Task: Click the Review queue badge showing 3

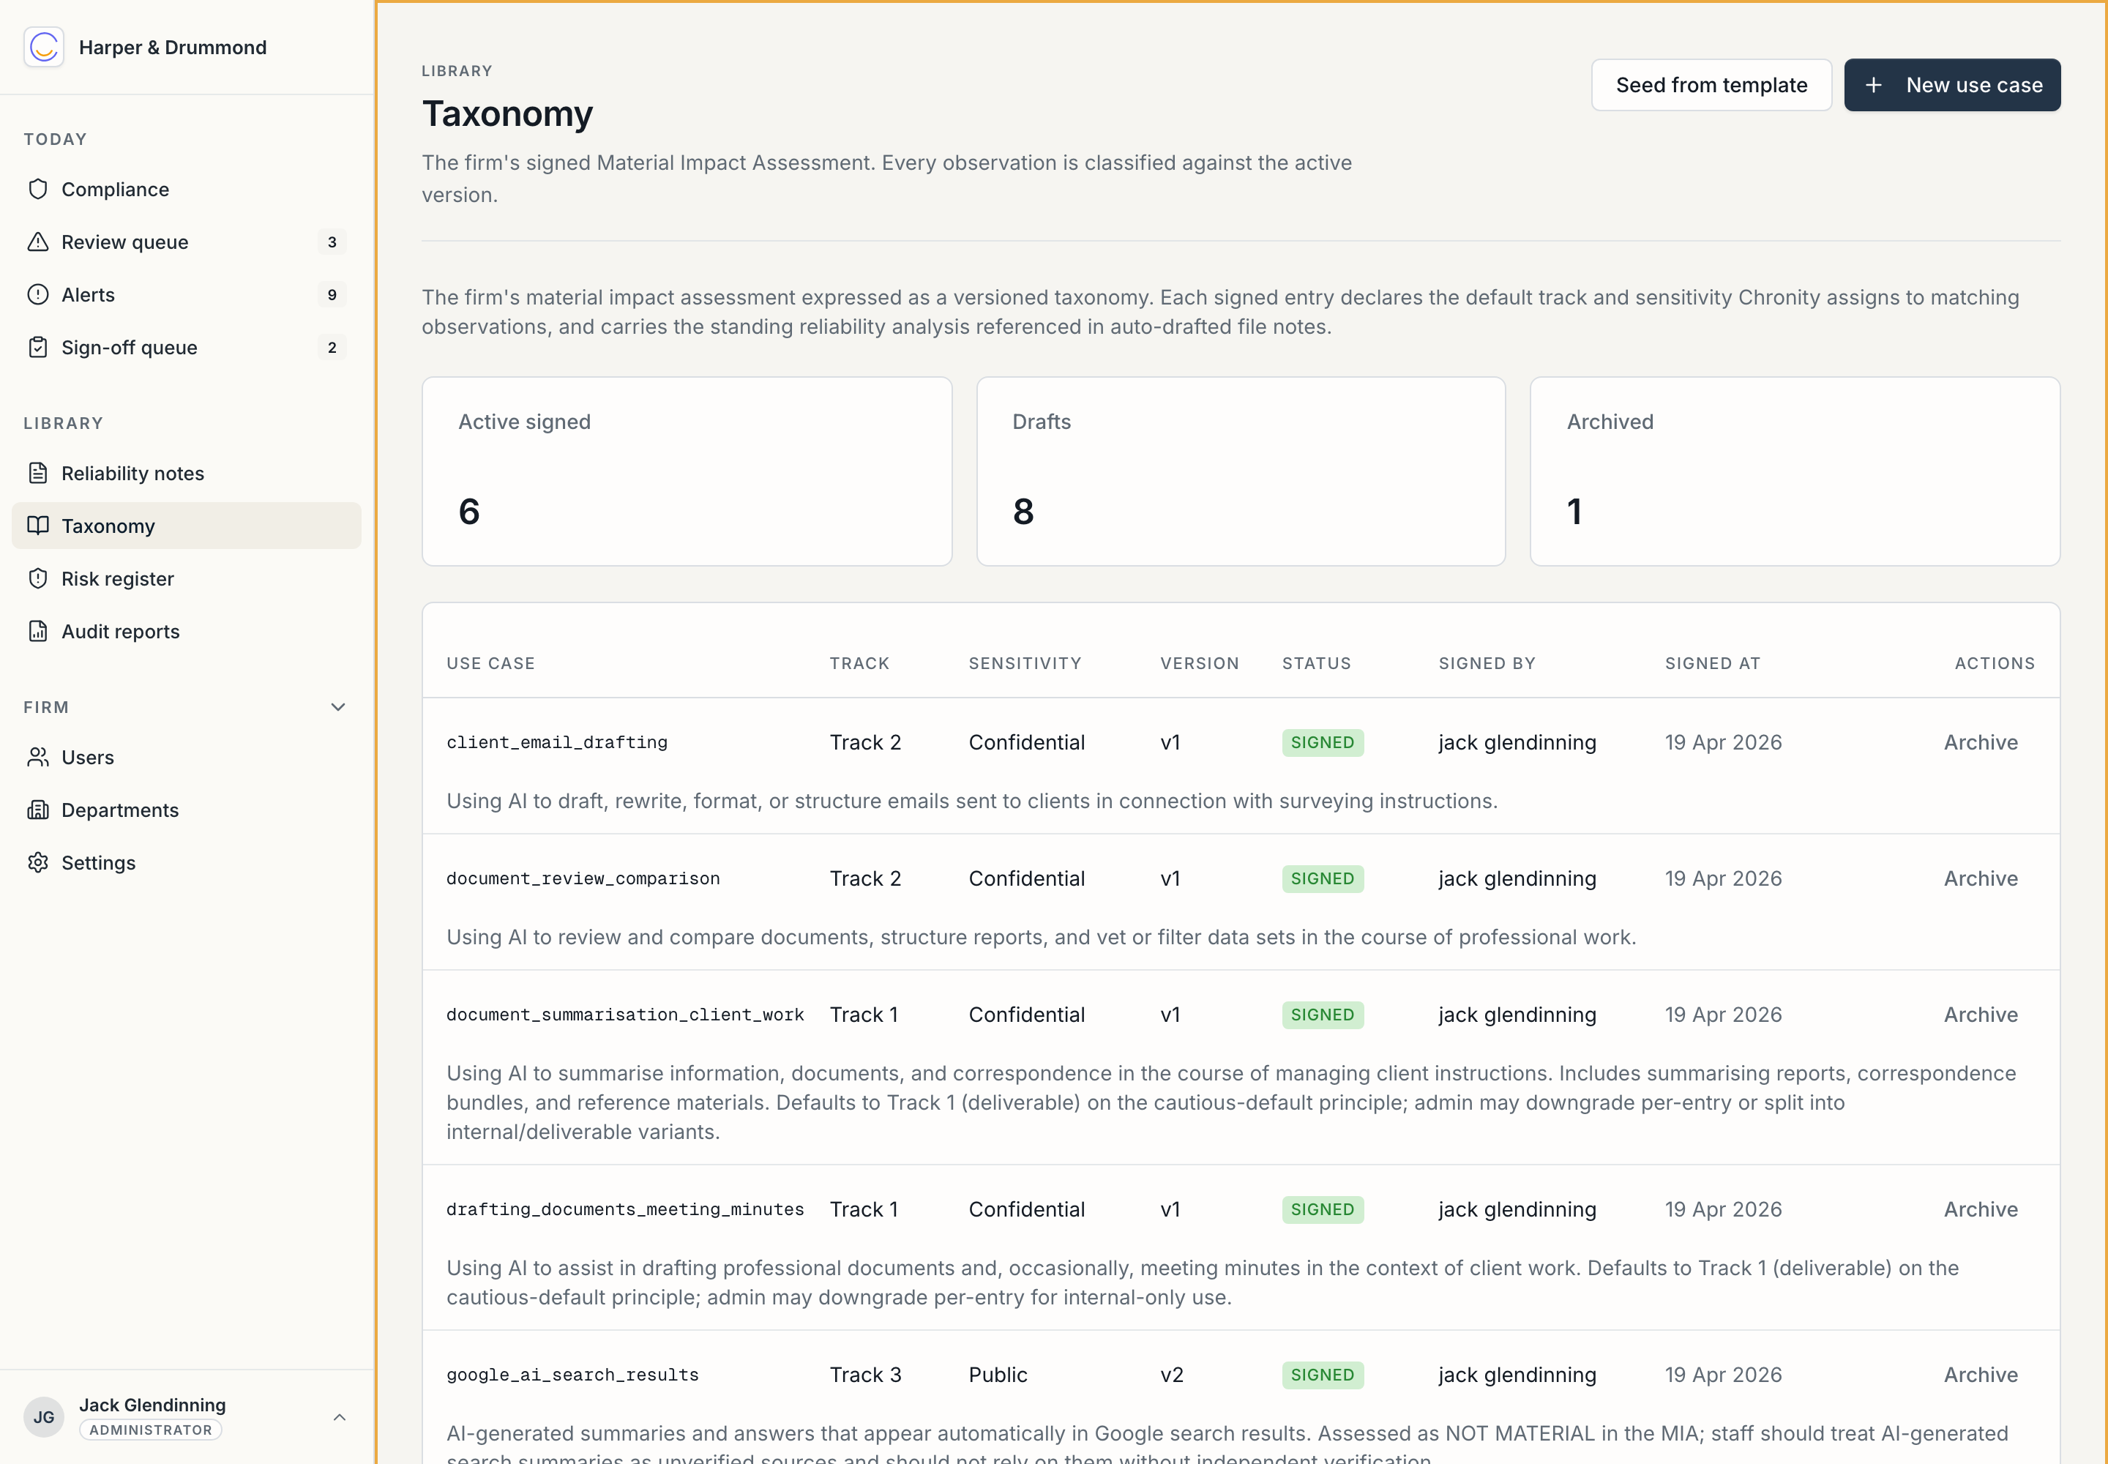Action: [x=332, y=242]
